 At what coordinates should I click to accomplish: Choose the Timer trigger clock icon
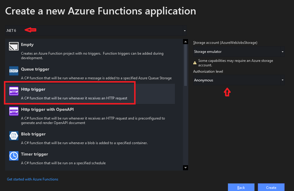(14, 156)
